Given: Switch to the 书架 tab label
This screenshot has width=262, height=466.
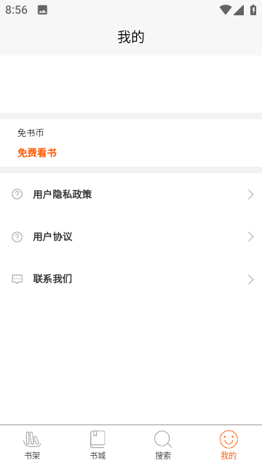Looking at the screenshot, I should (x=32, y=455).
